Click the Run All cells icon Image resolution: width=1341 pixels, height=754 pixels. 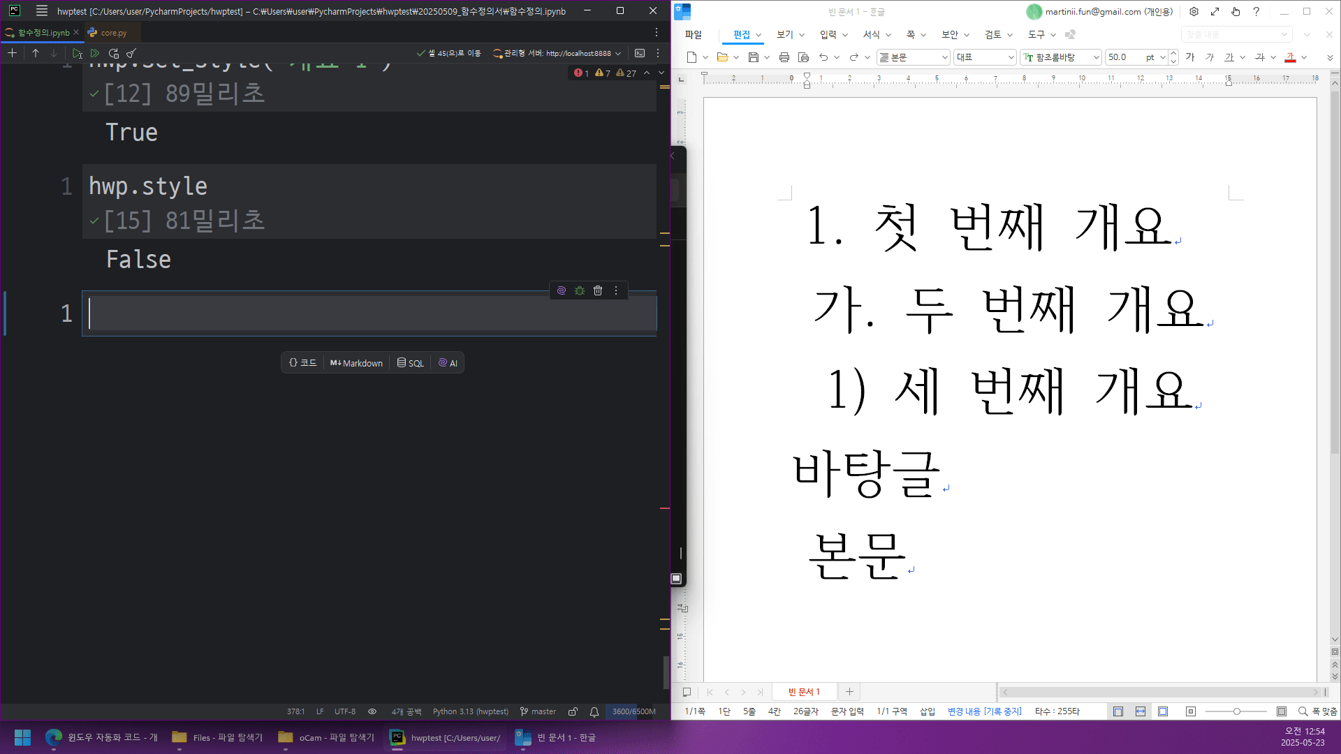[95, 53]
